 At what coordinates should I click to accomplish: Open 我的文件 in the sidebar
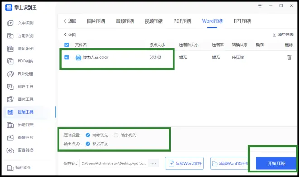click(x=19, y=167)
